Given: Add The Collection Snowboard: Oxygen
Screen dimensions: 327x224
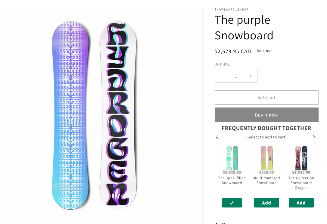Looking at the screenshot, I should pos(301,203).
